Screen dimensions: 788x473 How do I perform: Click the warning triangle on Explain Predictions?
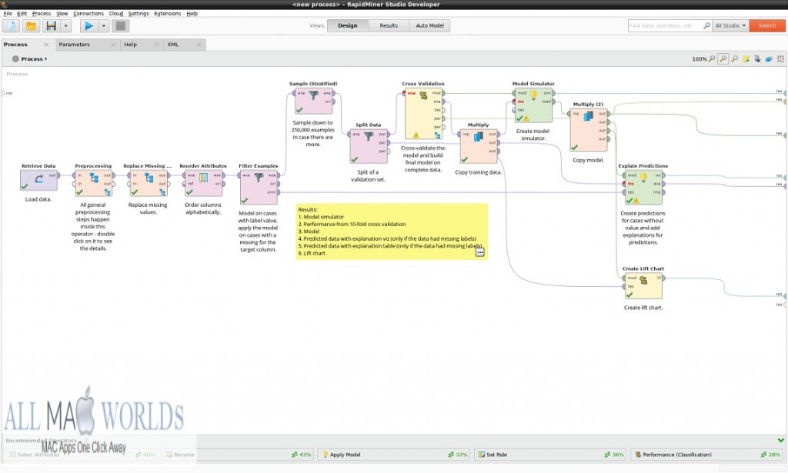636,201
